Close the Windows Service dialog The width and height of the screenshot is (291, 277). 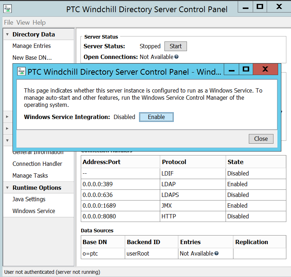pyautogui.click(x=261, y=139)
